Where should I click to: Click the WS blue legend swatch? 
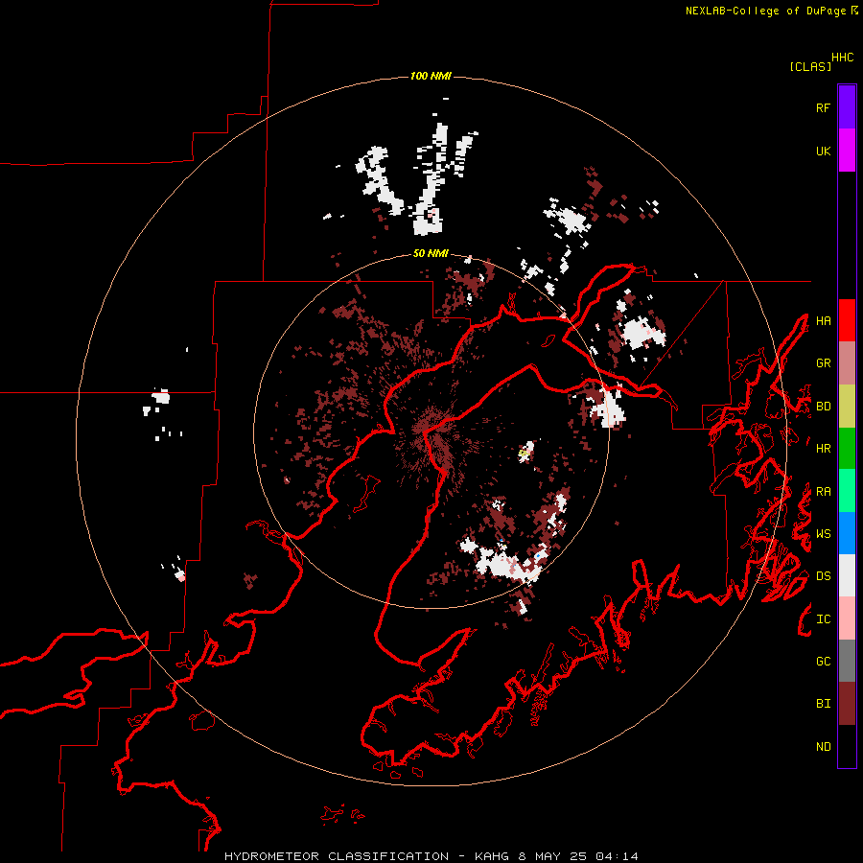[x=847, y=533]
